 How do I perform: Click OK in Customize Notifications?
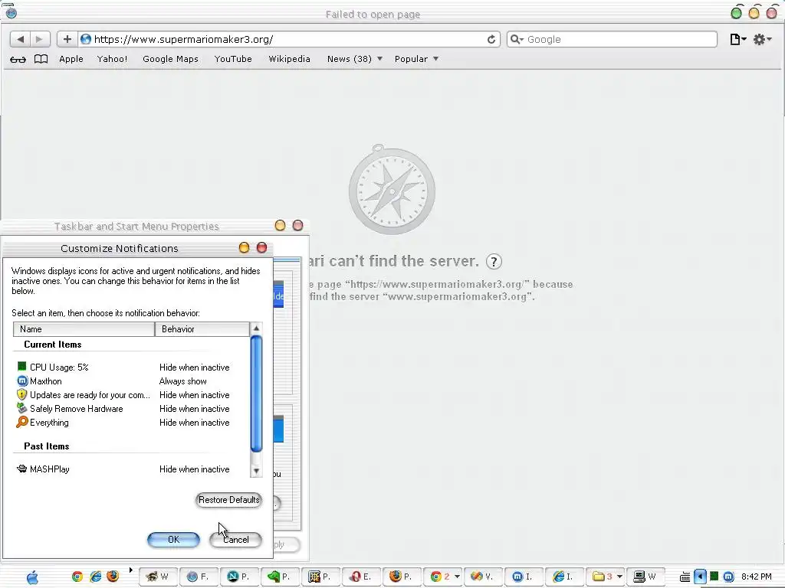[174, 540]
